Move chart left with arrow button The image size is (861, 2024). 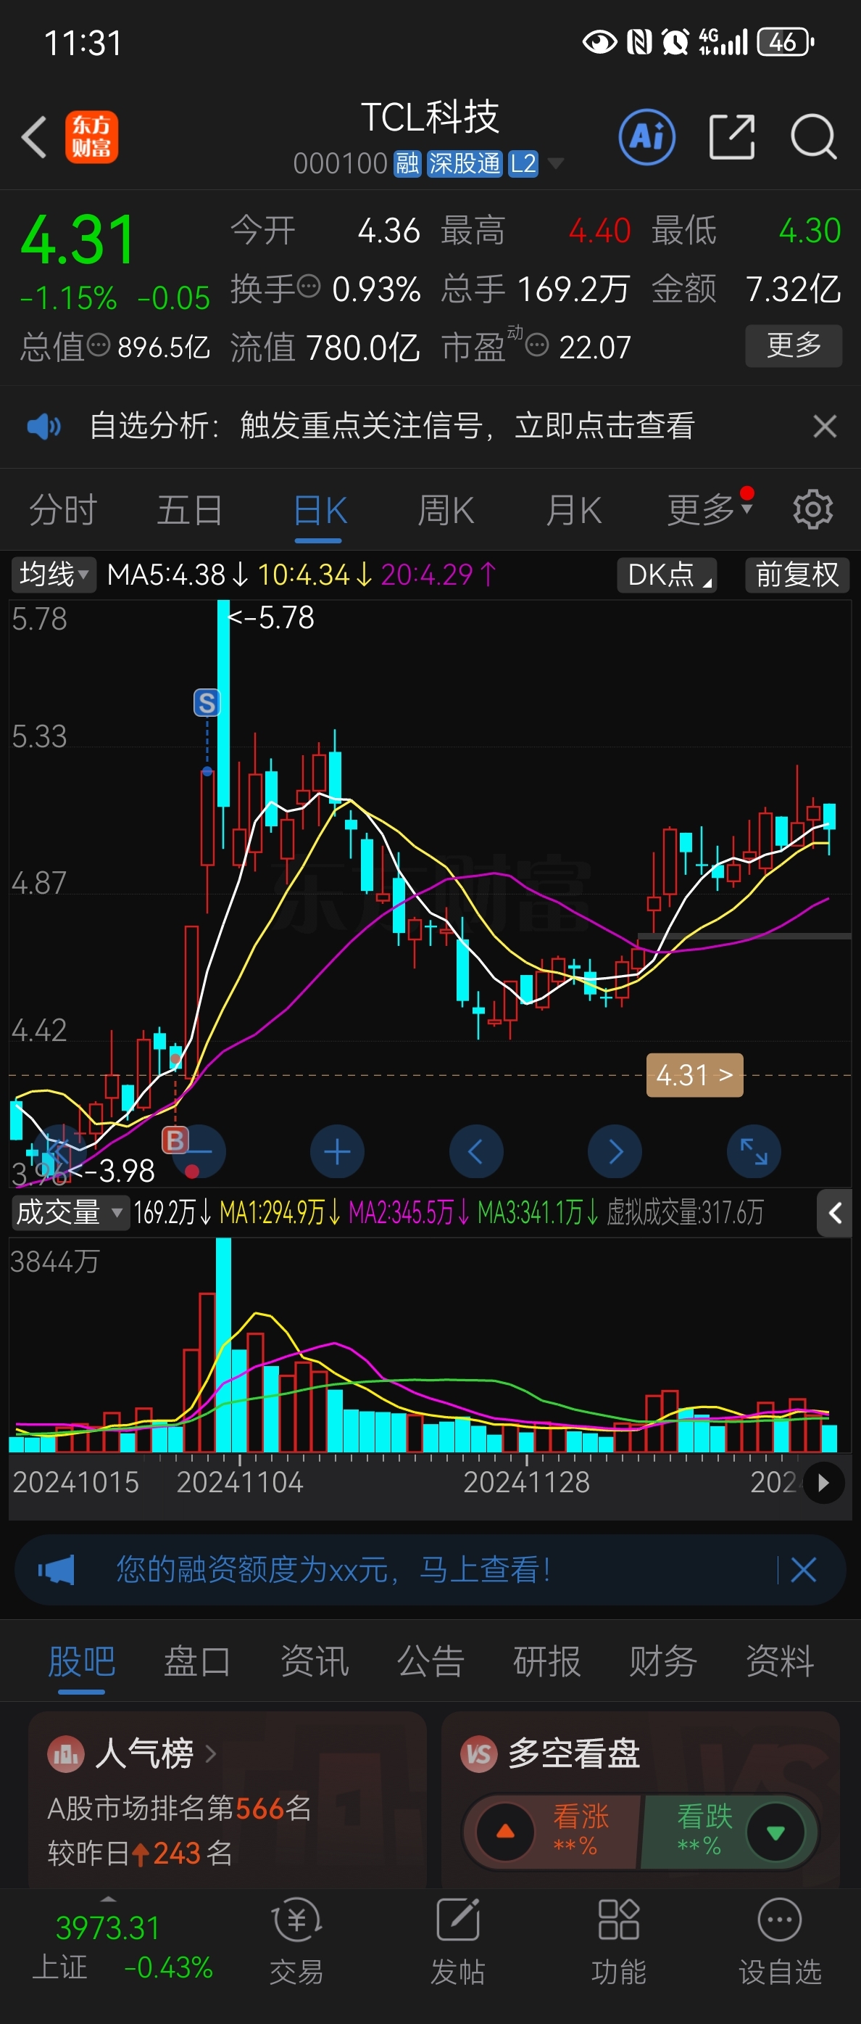(476, 1152)
